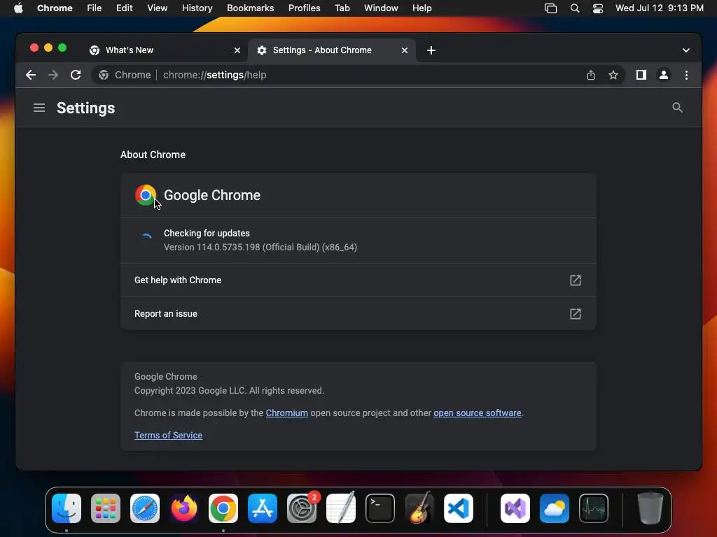
Task: Open the Profiles menu
Action: tap(304, 8)
